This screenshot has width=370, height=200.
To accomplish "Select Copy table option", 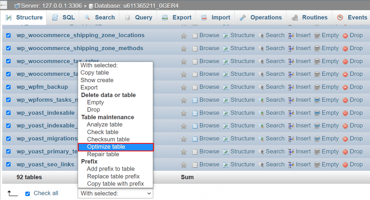I will coord(95,73).
